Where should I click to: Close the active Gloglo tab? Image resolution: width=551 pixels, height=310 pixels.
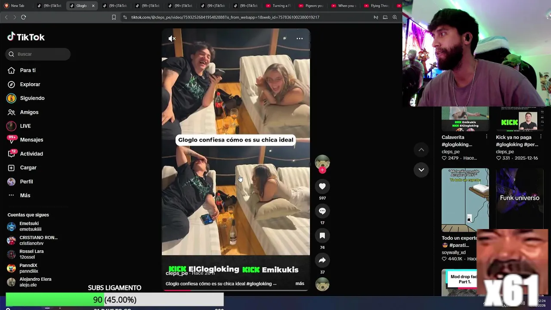93,6
